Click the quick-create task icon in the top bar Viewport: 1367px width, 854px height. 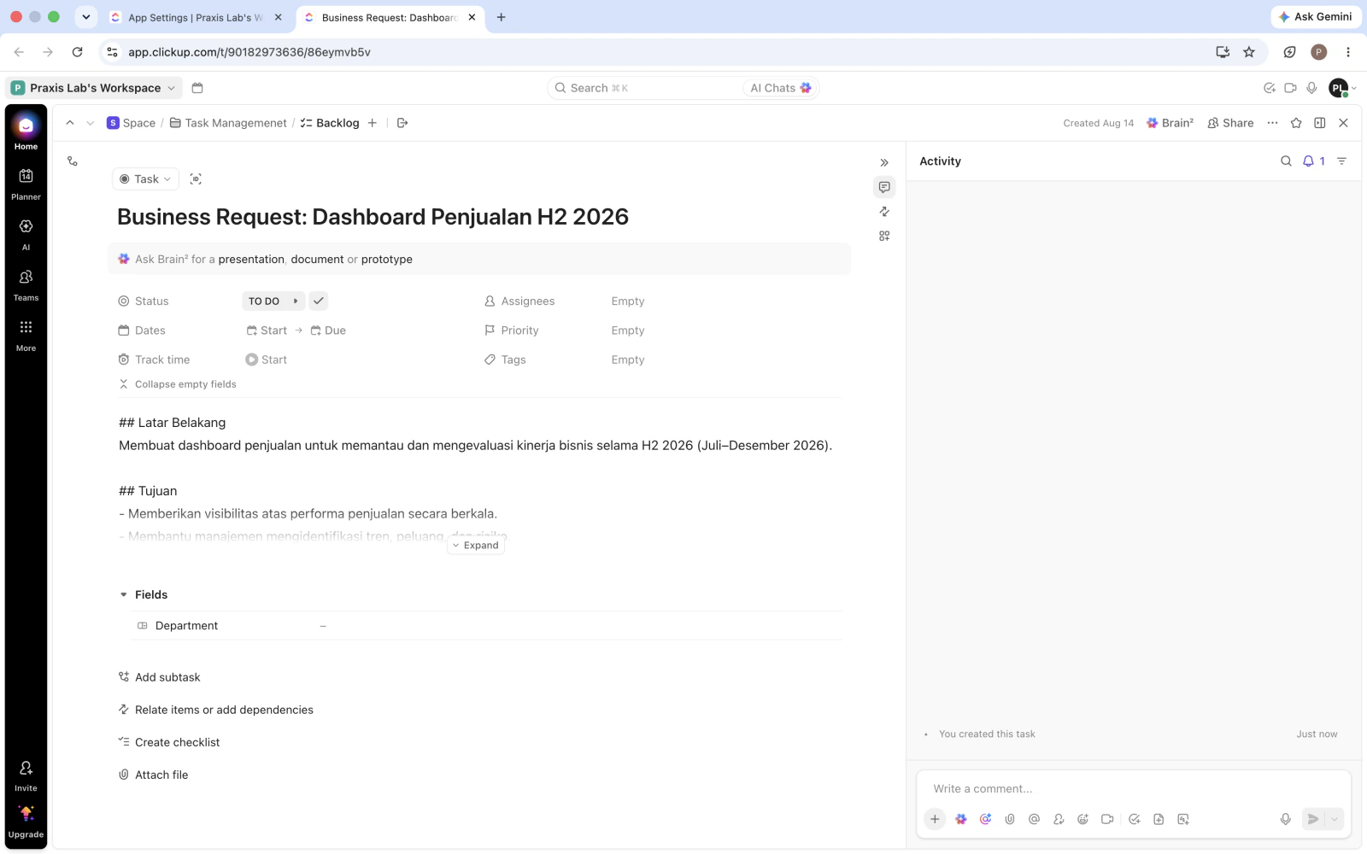(1270, 88)
